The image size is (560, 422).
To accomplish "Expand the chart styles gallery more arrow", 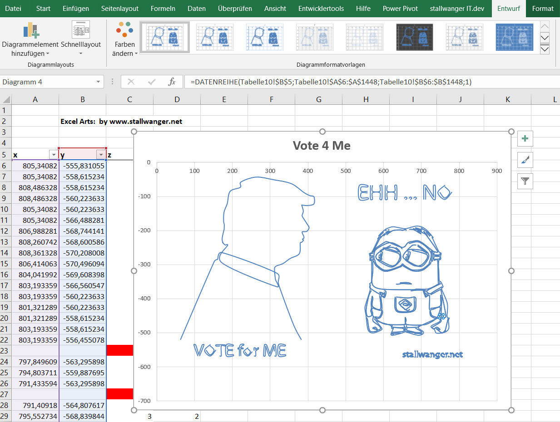I will (544, 49).
